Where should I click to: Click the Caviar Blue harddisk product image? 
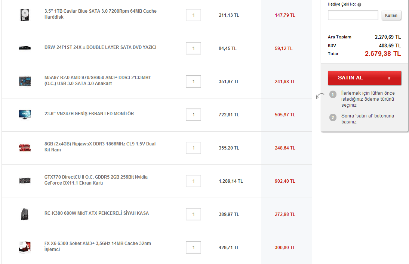[25, 15]
